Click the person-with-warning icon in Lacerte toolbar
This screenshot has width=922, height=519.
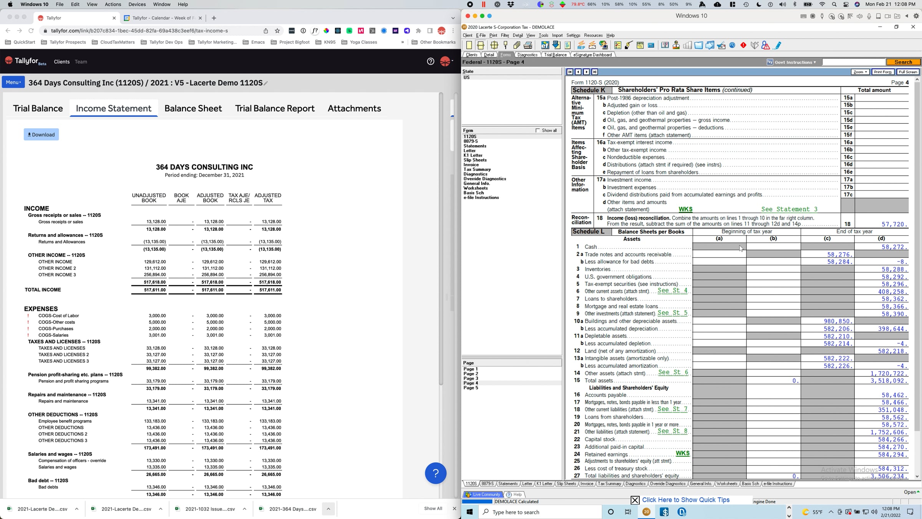tap(765, 45)
